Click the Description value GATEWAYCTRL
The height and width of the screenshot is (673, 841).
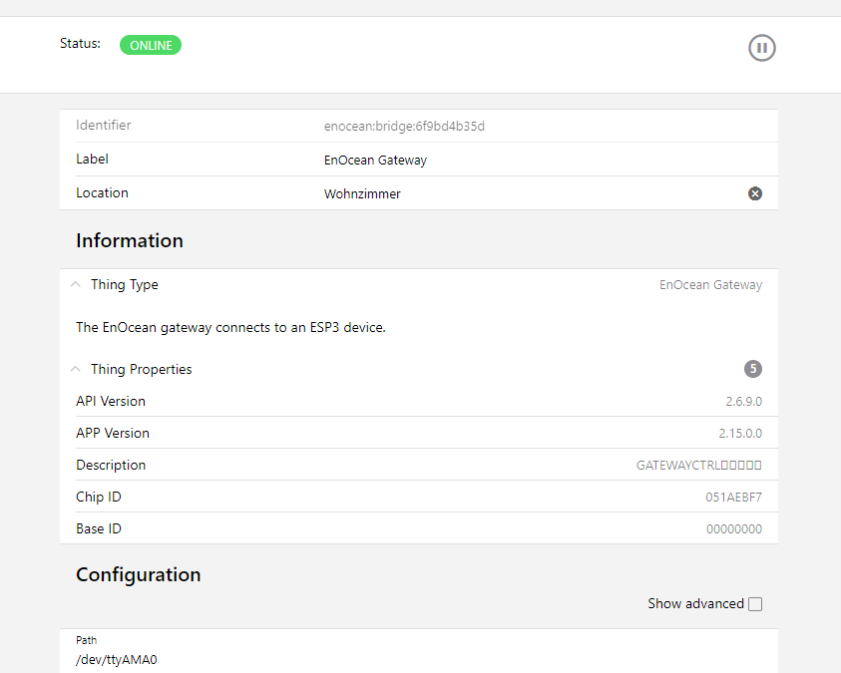(698, 466)
